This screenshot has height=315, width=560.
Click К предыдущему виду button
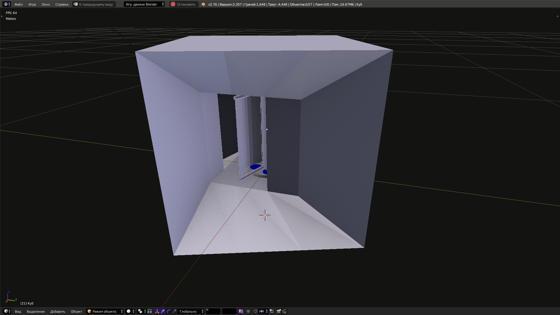[x=94, y=4]
